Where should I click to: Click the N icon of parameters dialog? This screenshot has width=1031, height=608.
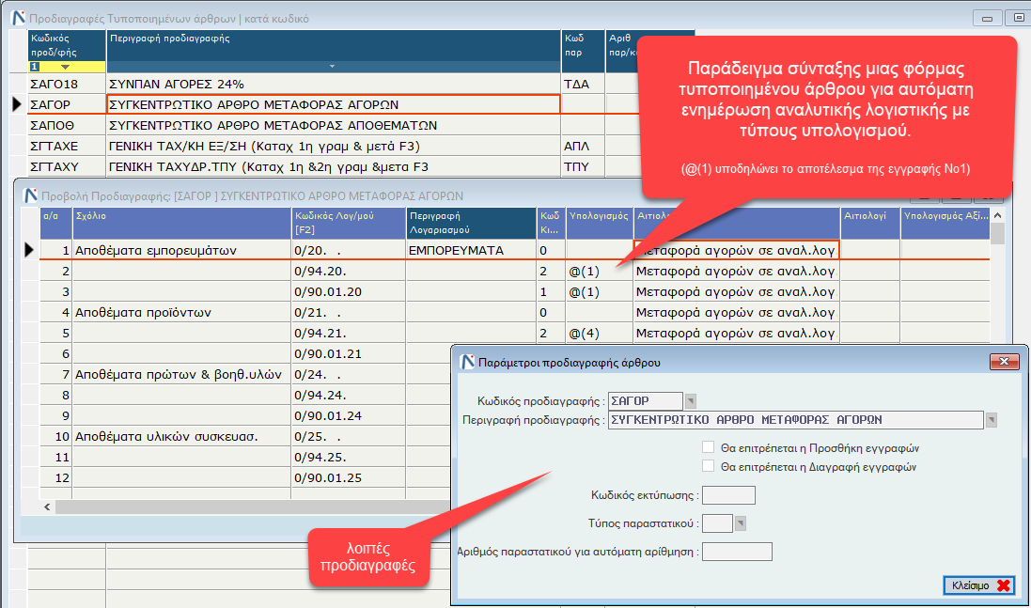coord(467,362)
